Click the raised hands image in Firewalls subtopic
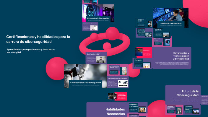This screenshot has height=117, width=208. pyautogui.click(x=147, y=65)
